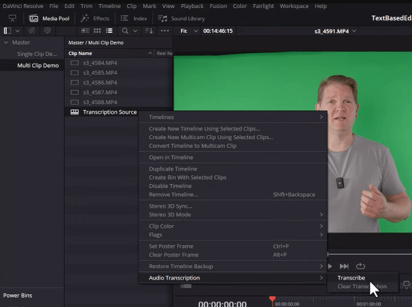Choose Disable Timeline
Viewport: 412px width, 307px height.
point(233,186)
